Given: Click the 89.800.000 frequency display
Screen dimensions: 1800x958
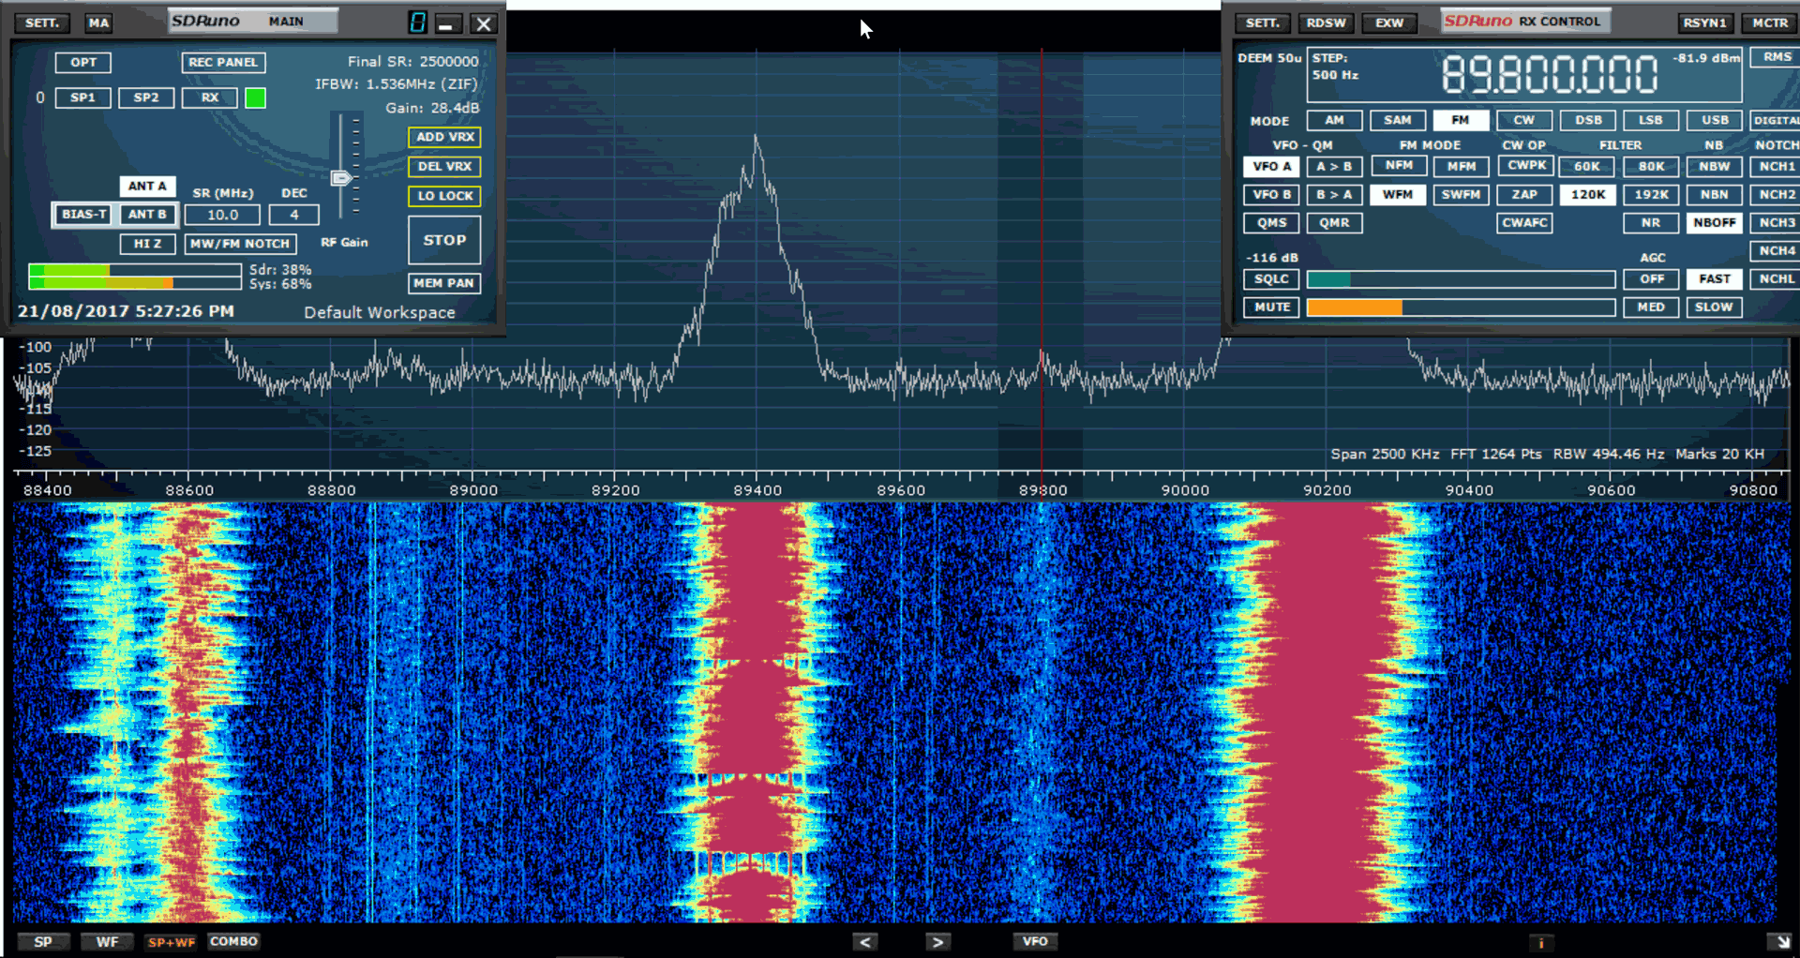Looking at the screenshot, I should point(1549,75).
